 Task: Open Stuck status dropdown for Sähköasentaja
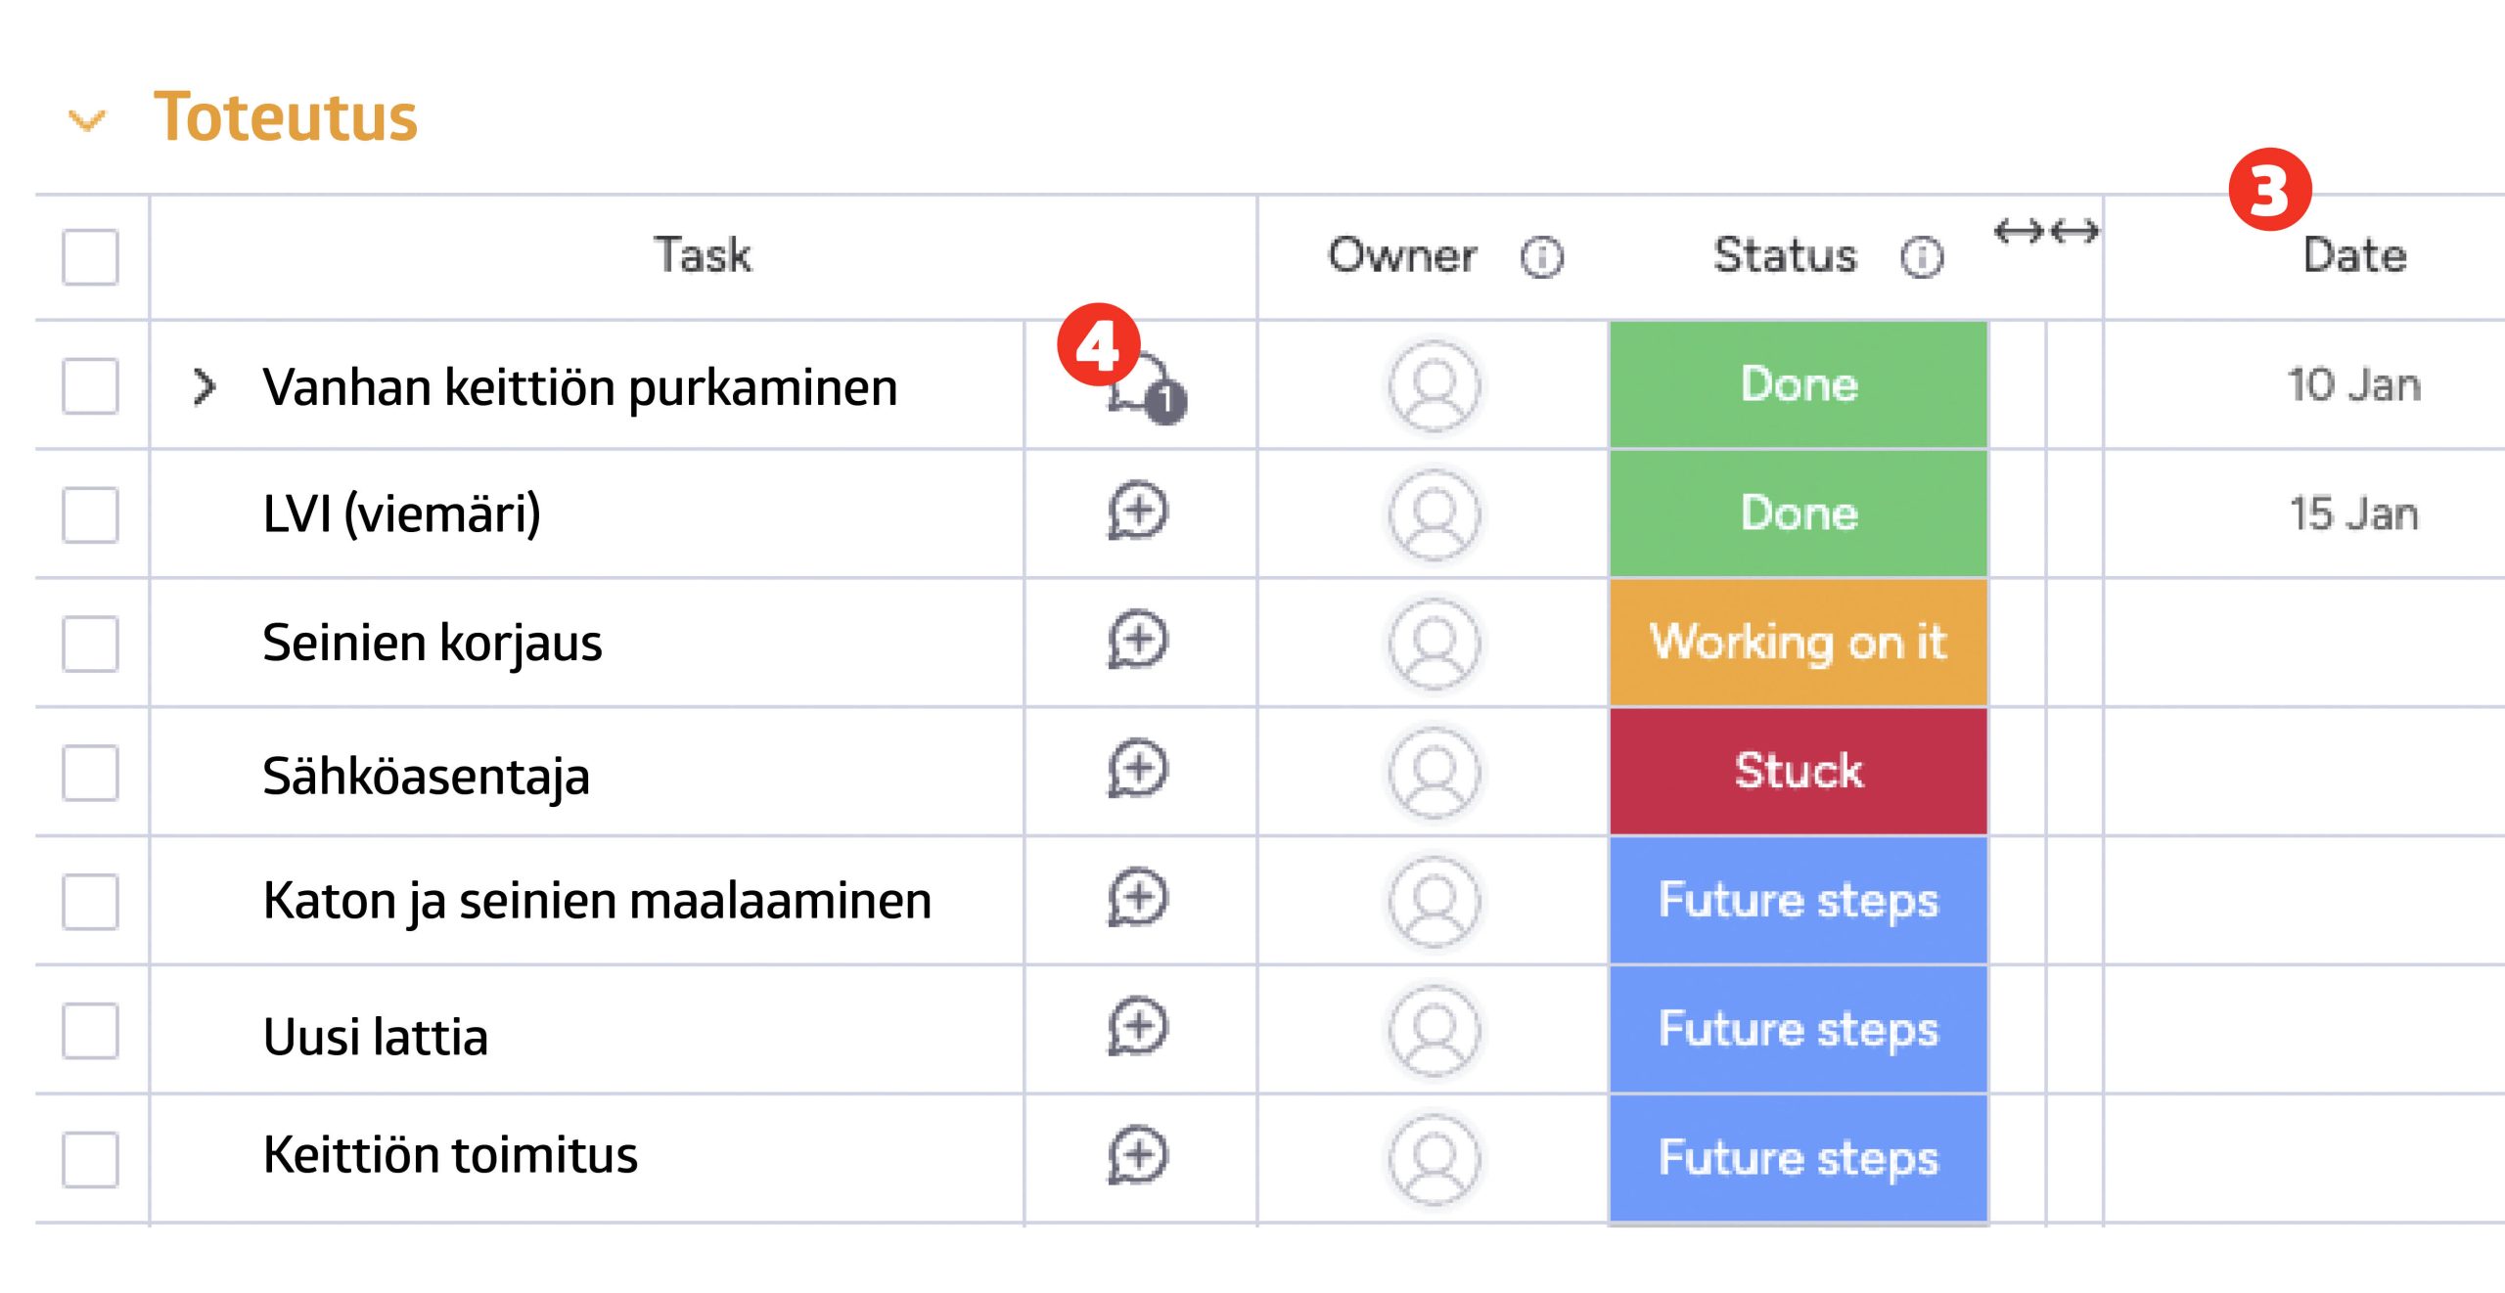[x=1798, y=772]
